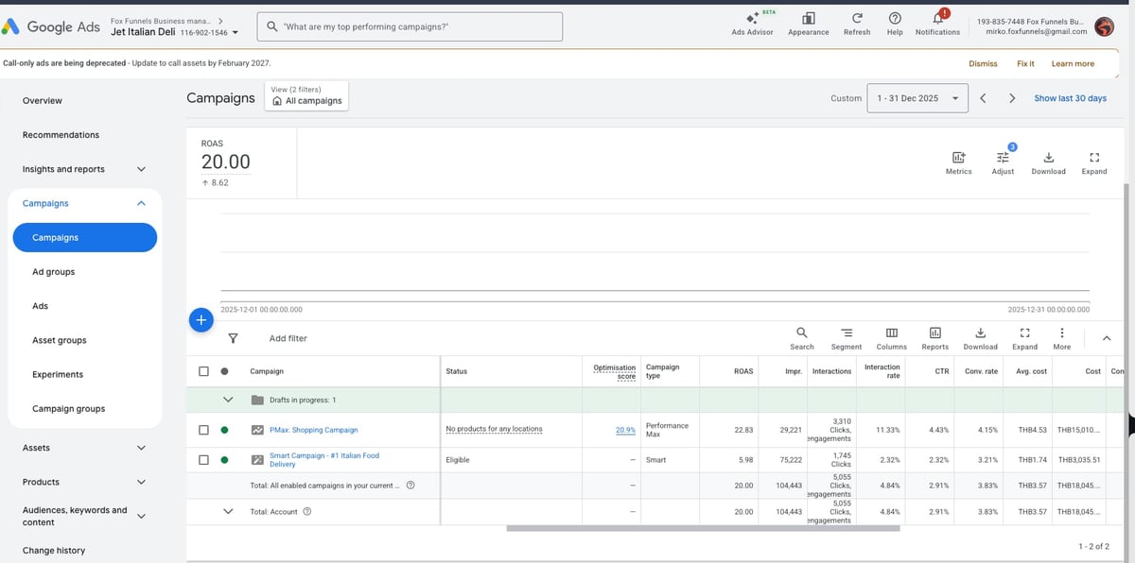Click the search campaigns input field
Screen dimensions: 1135x563
click(410, 26)
